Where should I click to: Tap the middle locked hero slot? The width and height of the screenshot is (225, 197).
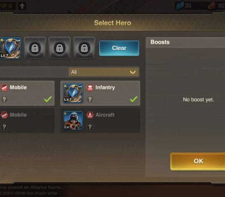[x=60, y=48]
